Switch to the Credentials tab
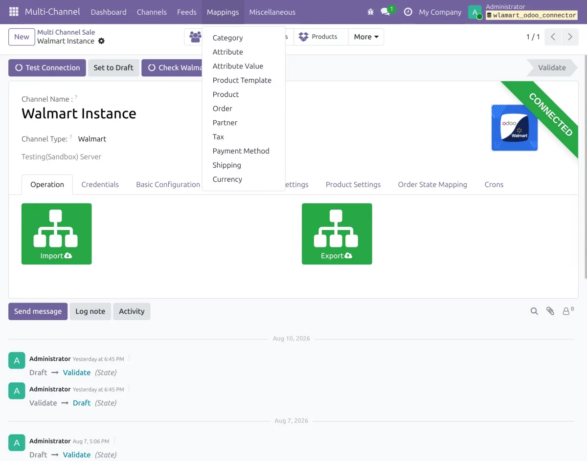Screen dimensions: 587x461 [x=100, y=184]
